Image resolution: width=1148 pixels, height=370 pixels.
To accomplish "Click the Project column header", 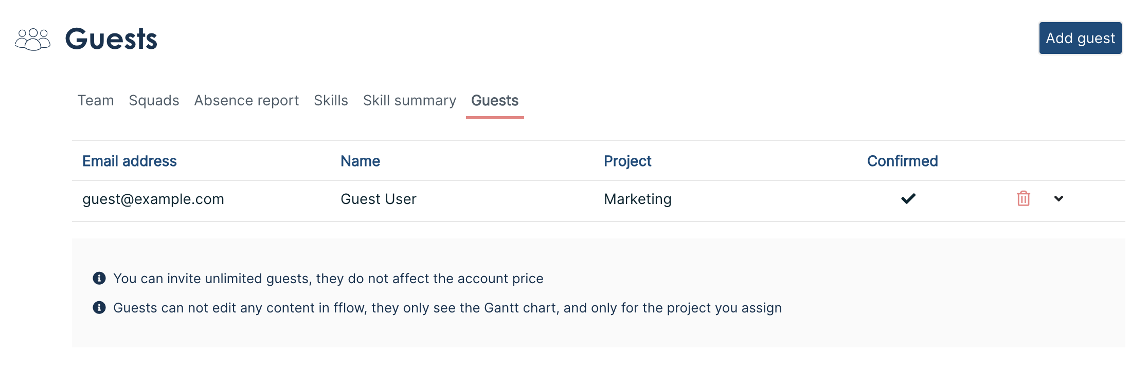I will pos(627,161).
